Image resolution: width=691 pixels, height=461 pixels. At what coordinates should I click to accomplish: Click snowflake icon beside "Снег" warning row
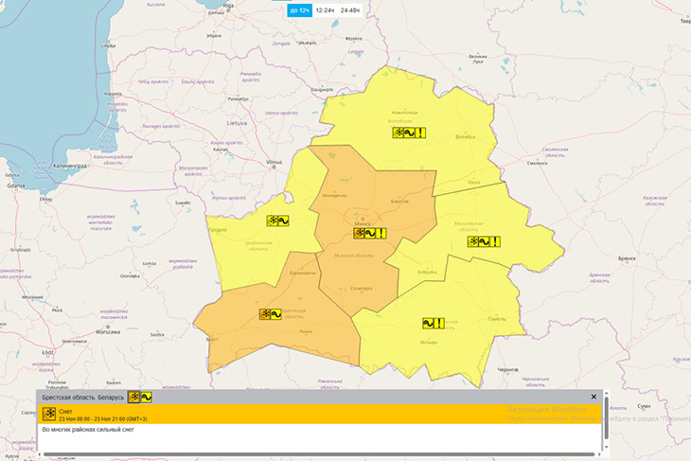click(x=49, y=414)
